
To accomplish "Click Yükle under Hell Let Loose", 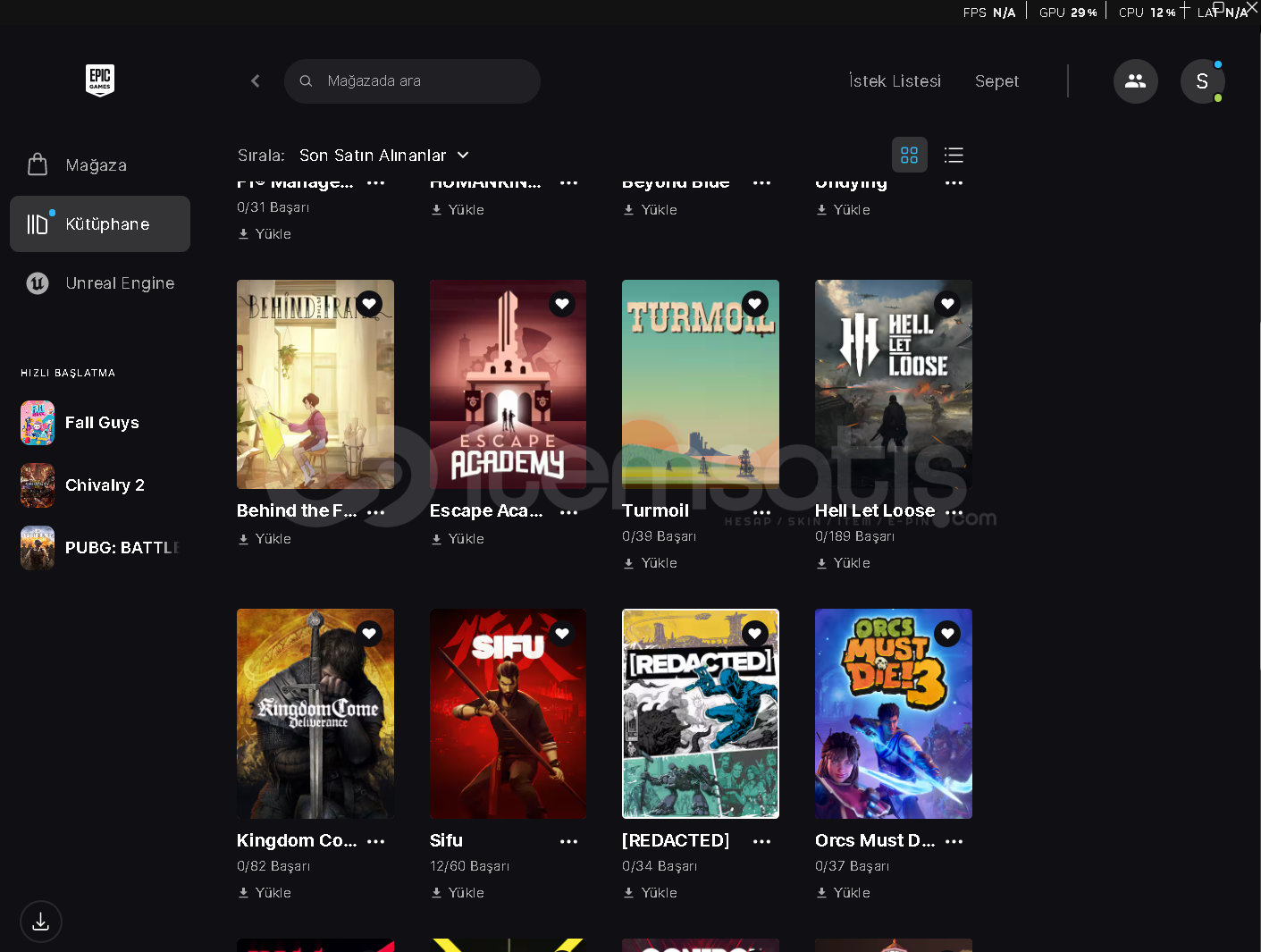I will (x=843, y=563).
